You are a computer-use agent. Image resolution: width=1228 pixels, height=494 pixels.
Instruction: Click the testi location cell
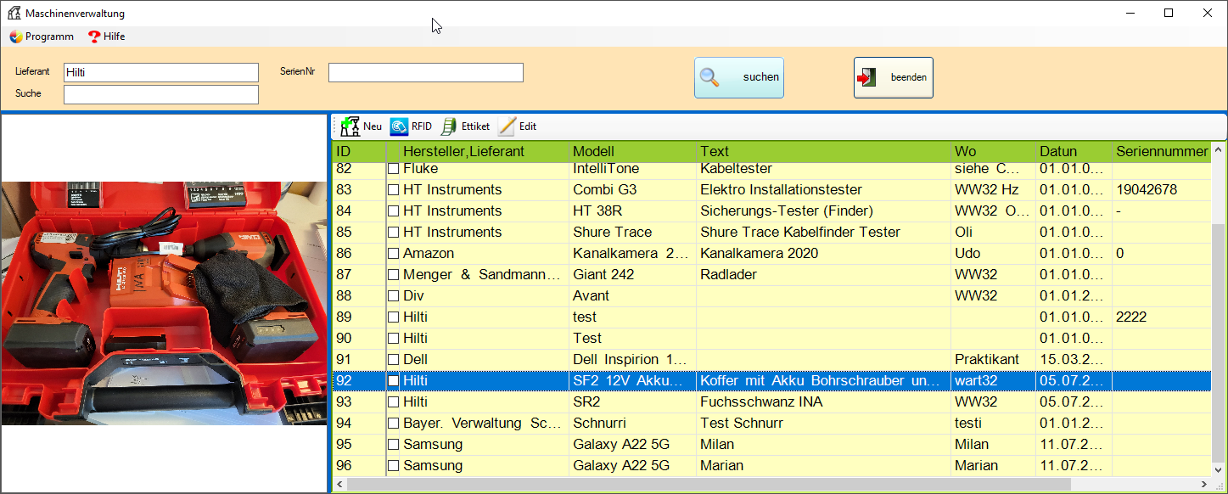point(993,424)
